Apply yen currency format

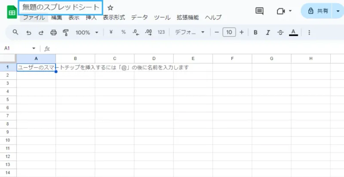coord(111,32)
